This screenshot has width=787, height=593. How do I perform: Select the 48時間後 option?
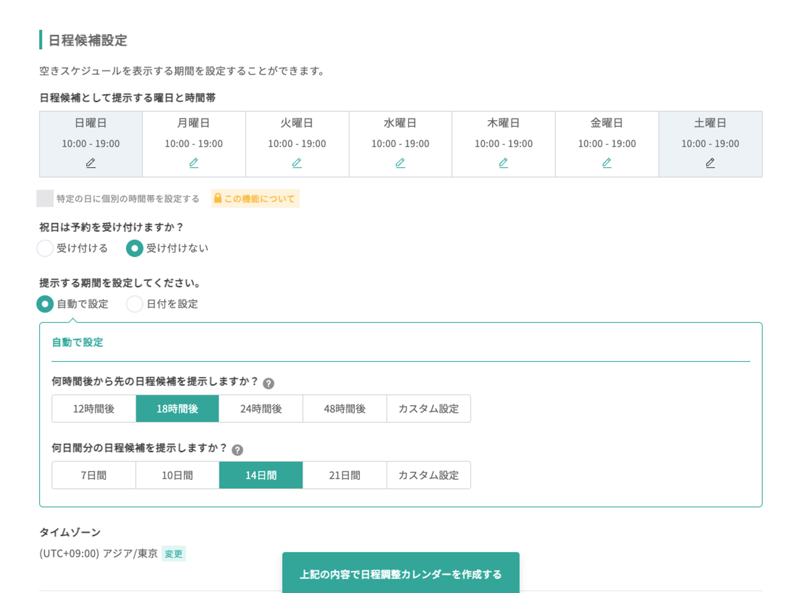tap(345, 409)
